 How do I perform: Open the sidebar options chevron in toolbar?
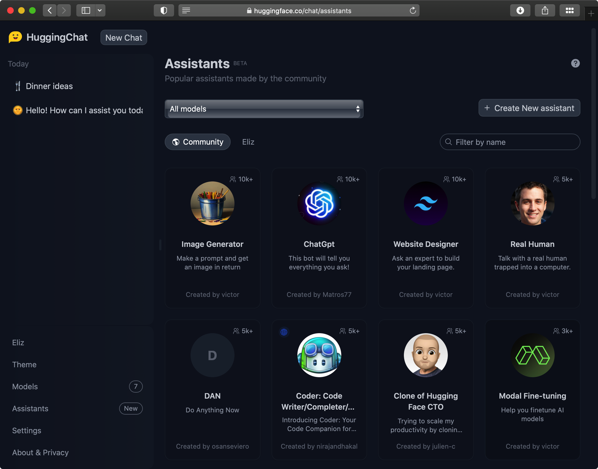pos(100,10)
